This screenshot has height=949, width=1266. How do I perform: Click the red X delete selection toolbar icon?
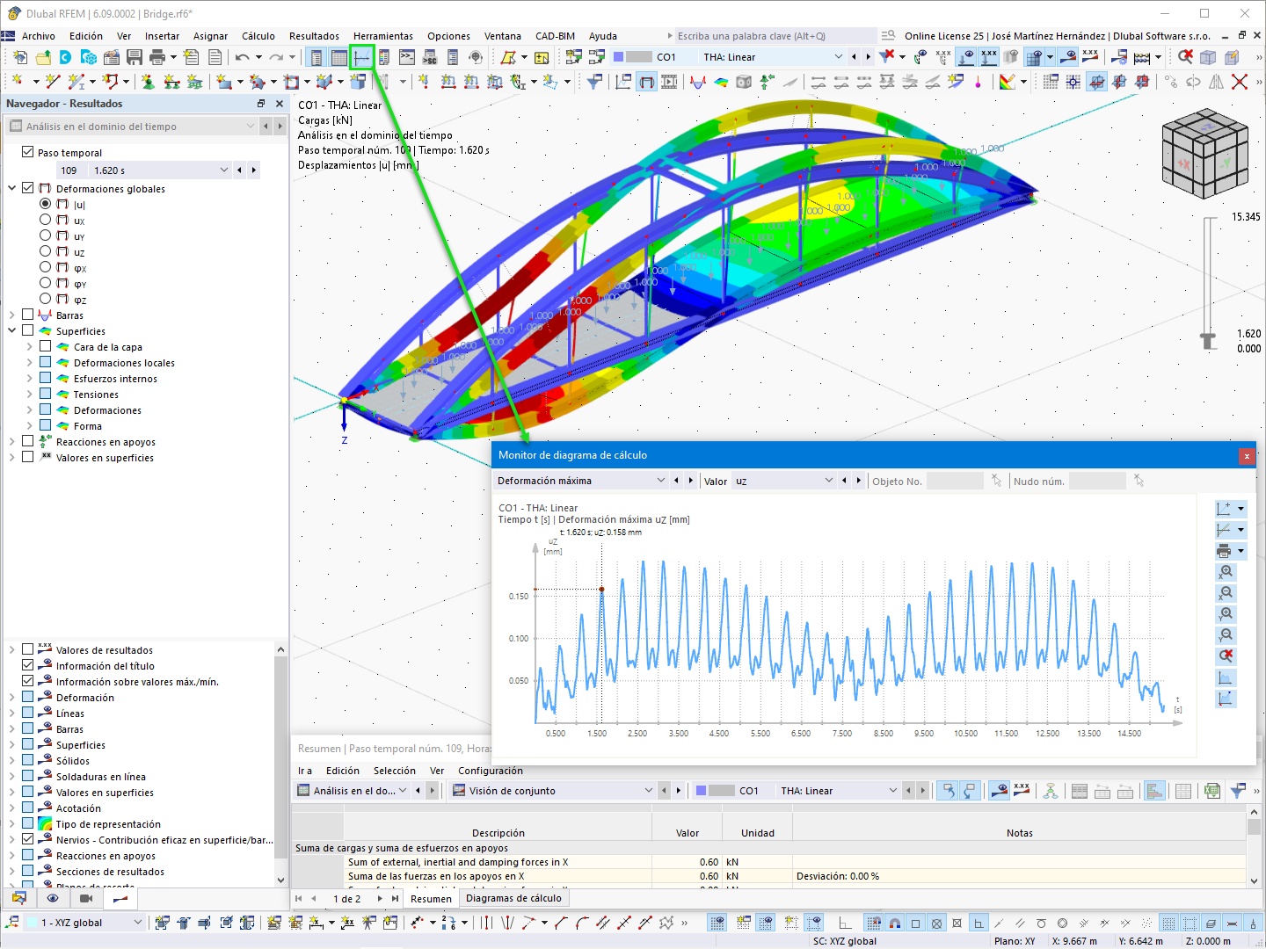coord(1240,82)
